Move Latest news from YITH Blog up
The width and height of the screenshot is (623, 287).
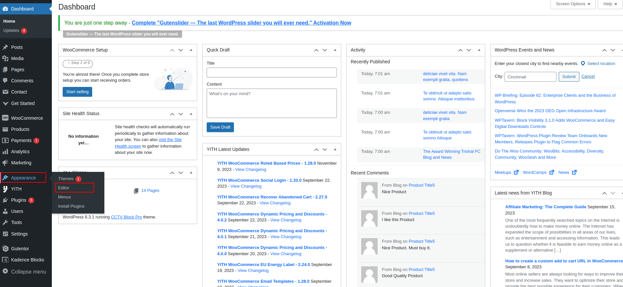point(604,193)
